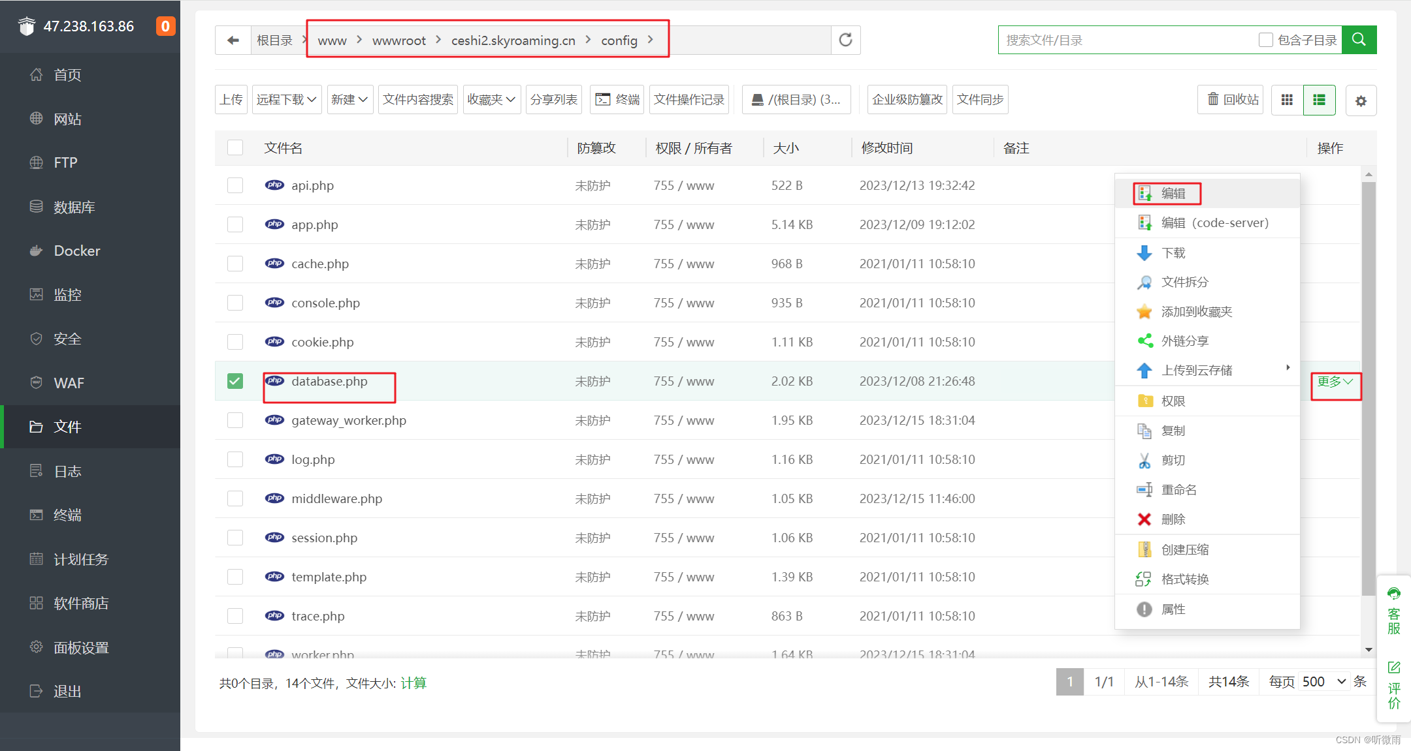Click 编辑 edit menu entry
This screenshot has height=751, width=1411.
pos(1207,193)
